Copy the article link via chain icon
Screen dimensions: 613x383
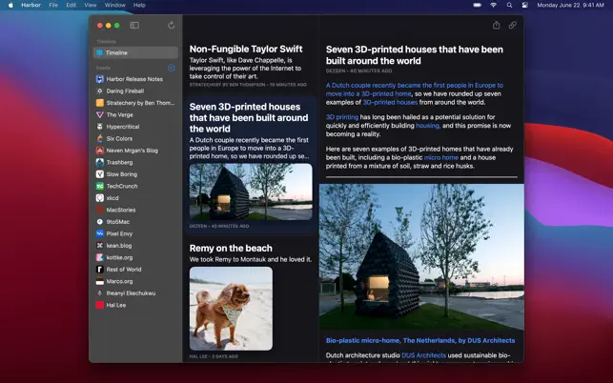tap(512, 26)
